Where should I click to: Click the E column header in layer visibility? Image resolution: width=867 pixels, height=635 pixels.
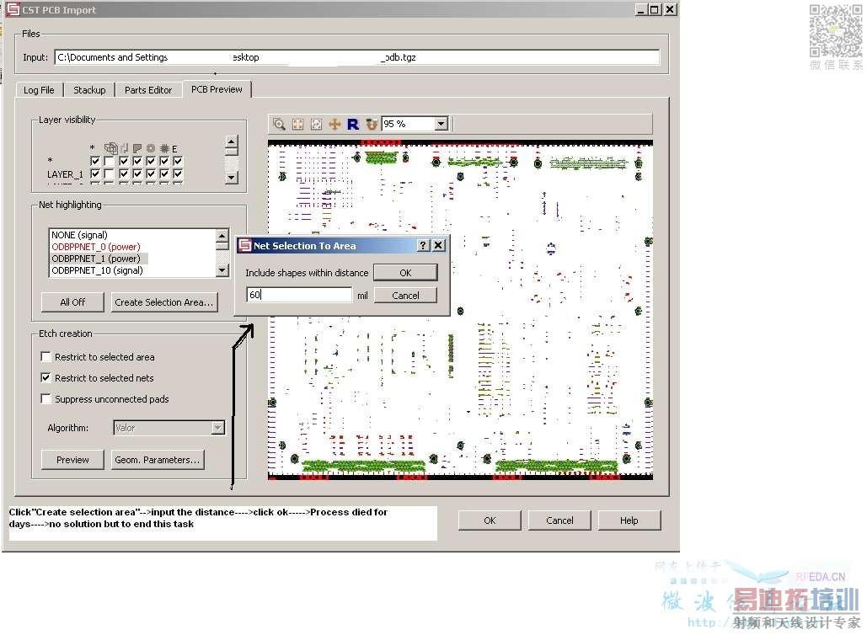click(x=174, y=149)
